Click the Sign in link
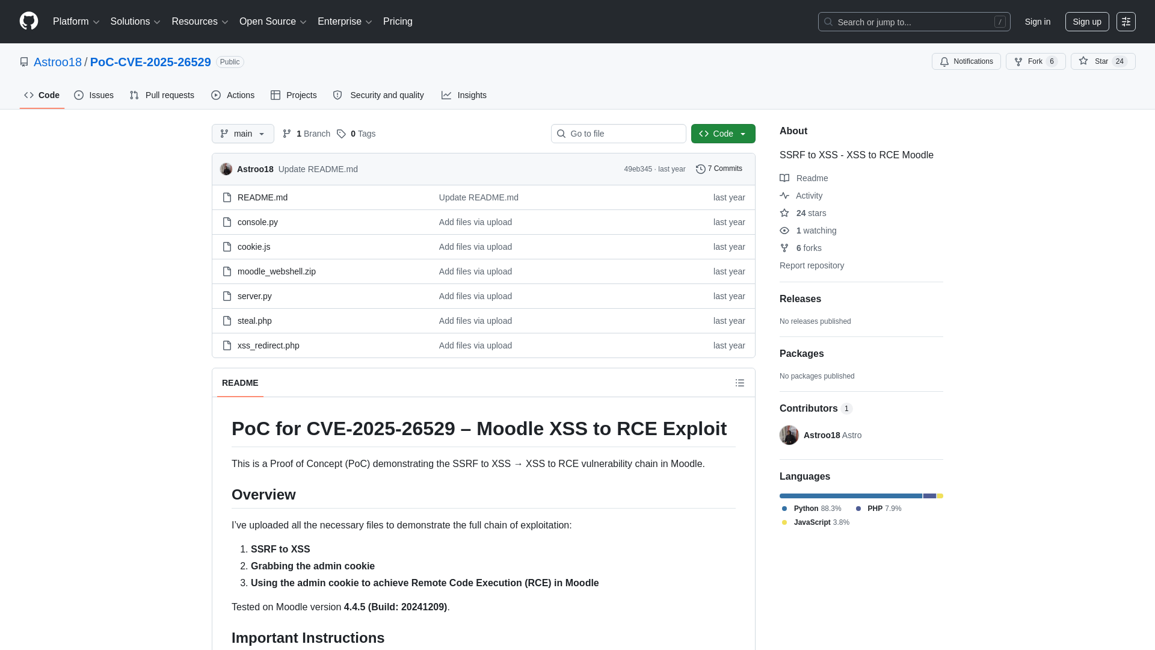Viewport: 1155px width, 650px height. click(1038, 22)
